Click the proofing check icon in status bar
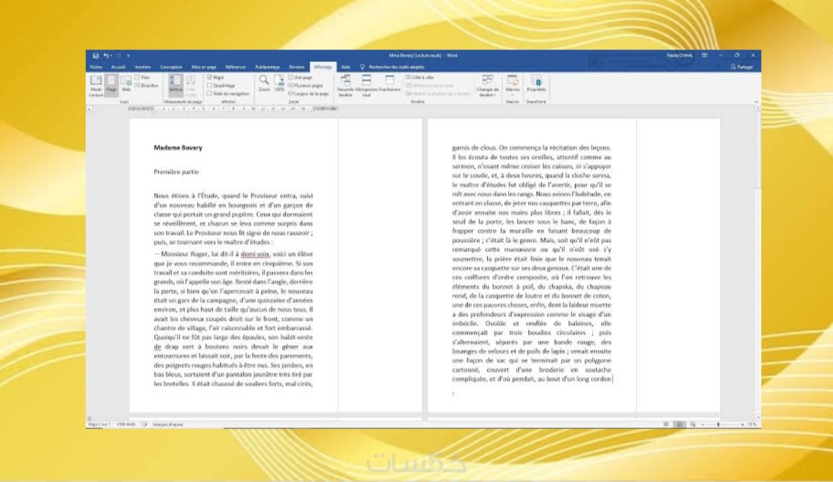The height and width of the screenshot is (482, 833). pyautogui.click(x=144, y=424)
